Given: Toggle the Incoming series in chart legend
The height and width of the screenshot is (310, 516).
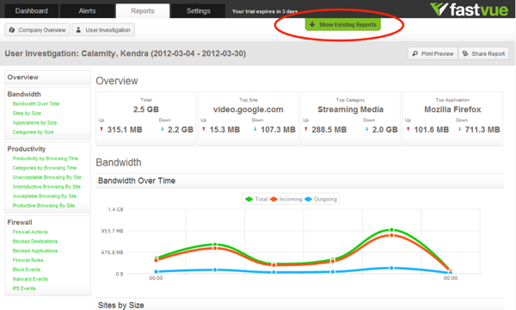Looking at the screenshot, I should tap(286, 199).
